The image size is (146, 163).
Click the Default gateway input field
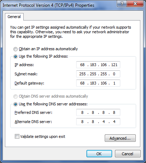(98, 83)
